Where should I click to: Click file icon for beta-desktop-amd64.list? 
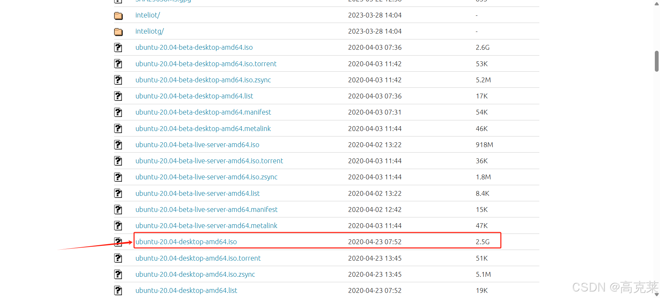click(x=118, y=96)
